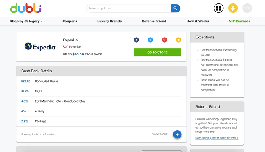Go to Refer-a-Friend nav item
The width and height of the screenshot is (265, 152).
point(154,21)
